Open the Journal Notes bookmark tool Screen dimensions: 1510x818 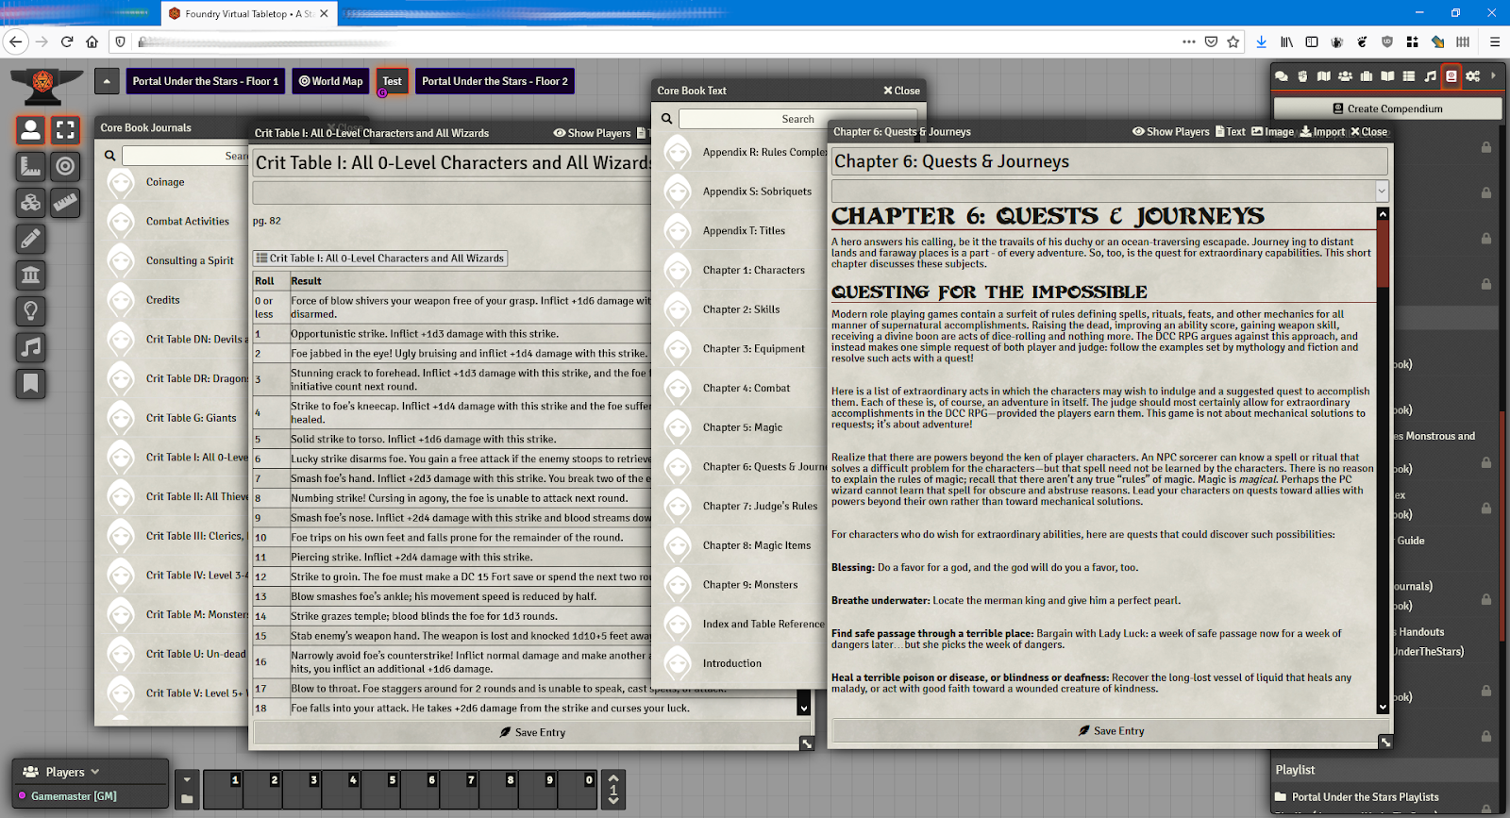30,384
